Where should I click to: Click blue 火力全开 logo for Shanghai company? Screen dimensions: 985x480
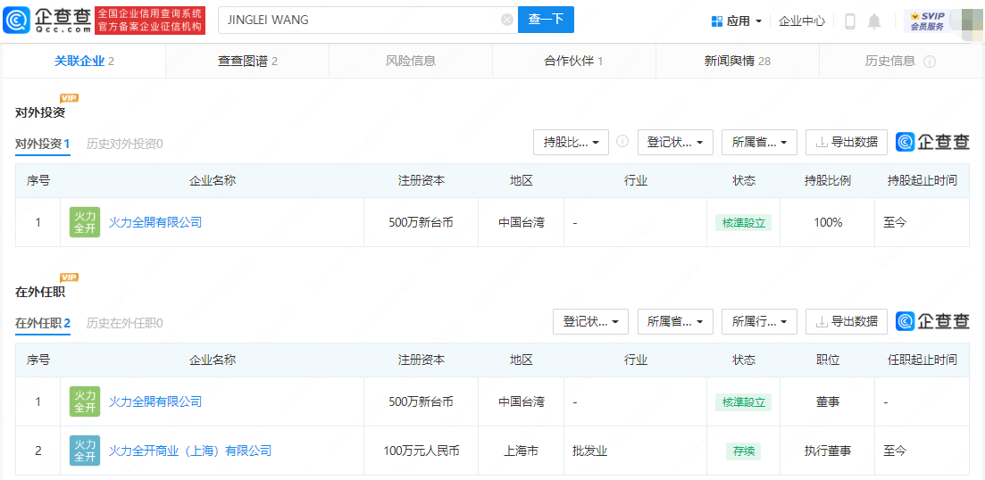(85, 451)
